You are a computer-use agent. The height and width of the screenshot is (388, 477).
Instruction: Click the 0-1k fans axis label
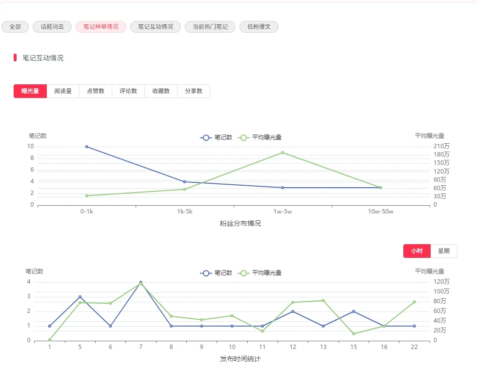coord(87,212)
